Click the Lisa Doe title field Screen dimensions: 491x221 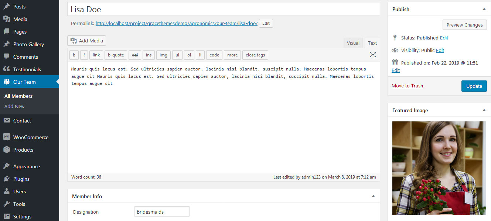tap(224, 9)
